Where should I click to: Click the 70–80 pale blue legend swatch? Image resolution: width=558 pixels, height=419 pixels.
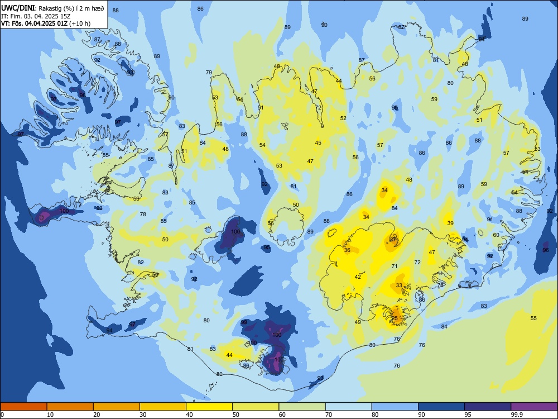point(348,407)
